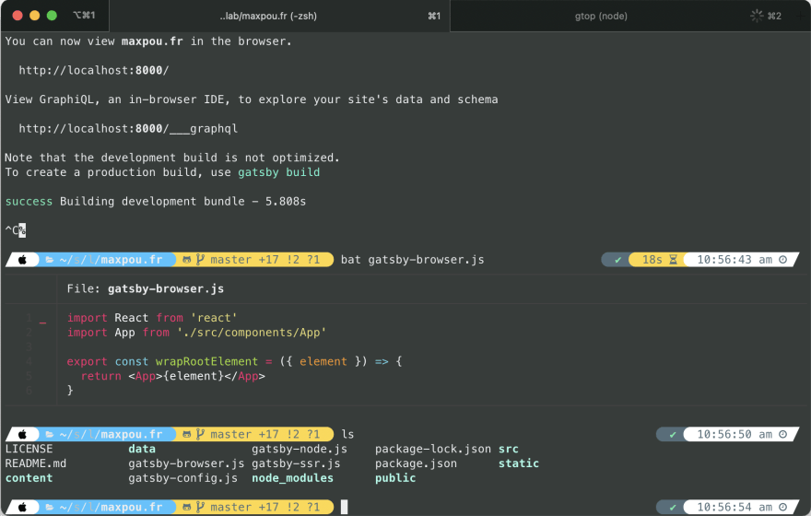
Task: Click the green 'gatsby build' command text
Action: 278,172
